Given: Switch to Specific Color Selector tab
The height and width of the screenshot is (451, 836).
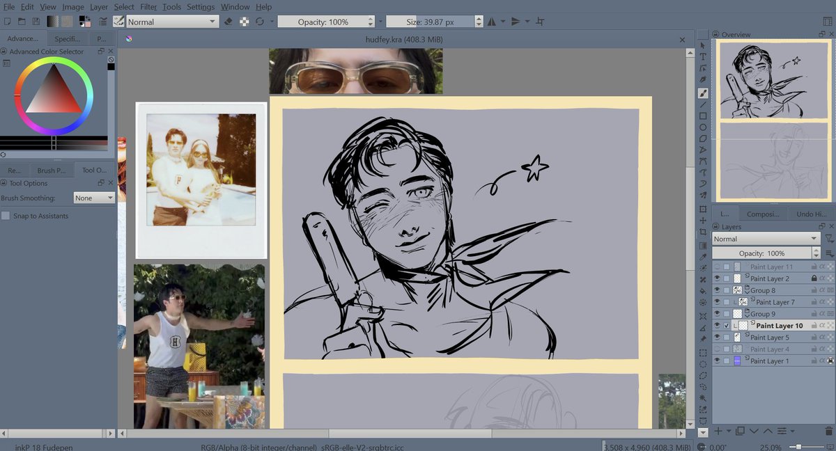Looking at the screenshot, I should [67, 38].
